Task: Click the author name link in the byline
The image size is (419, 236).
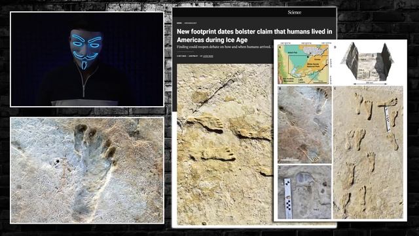Action: (x=208, y=56)
